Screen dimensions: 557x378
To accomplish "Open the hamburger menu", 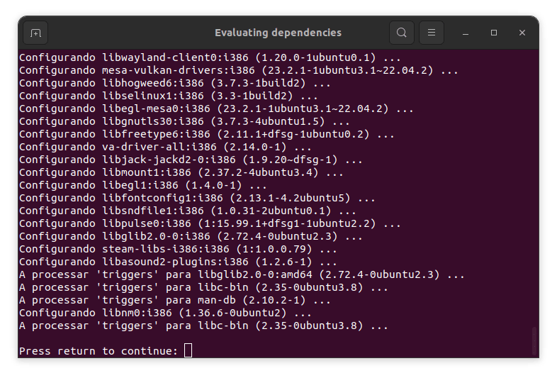I will (x=432, y=33).
